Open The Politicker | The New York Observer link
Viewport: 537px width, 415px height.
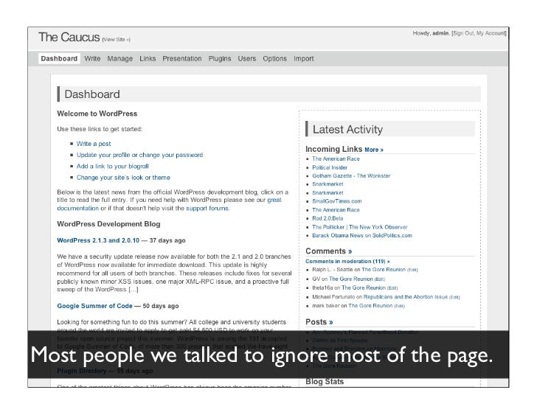click(360, 227)
